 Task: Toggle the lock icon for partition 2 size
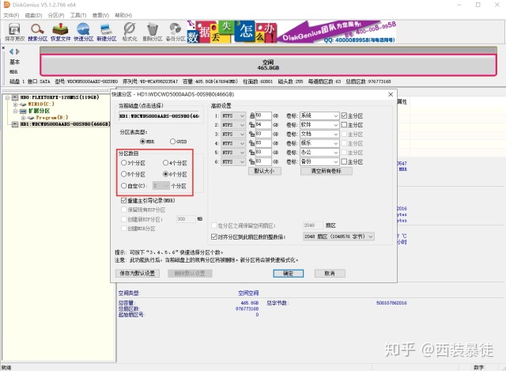pos(252,125)
